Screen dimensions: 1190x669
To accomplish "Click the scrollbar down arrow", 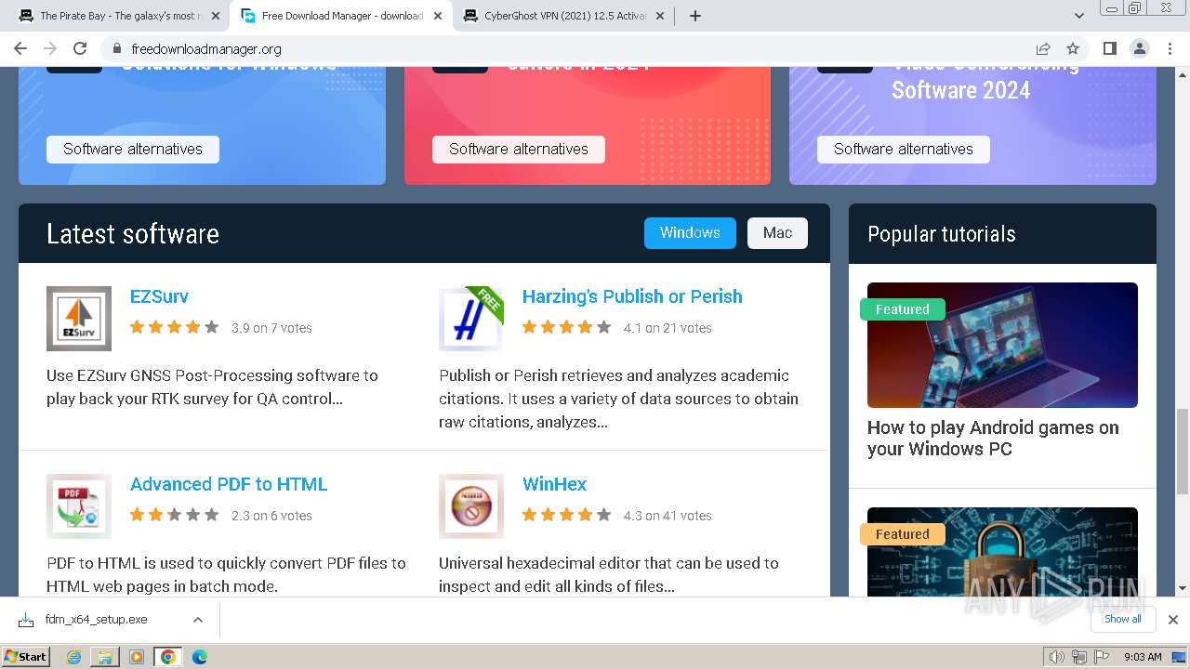I will 1183,588.
